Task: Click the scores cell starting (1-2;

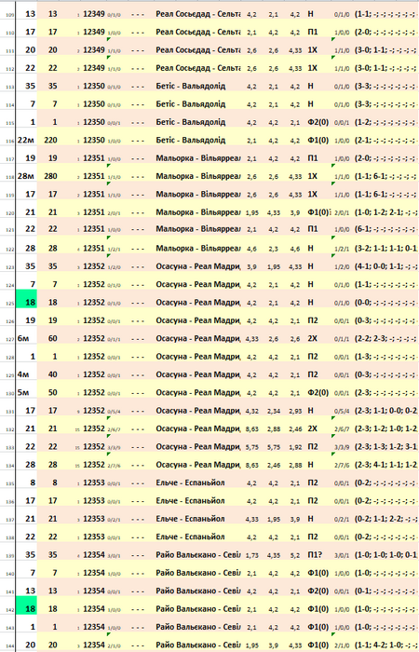Action: pyautogui.click(x=386, y=122)
